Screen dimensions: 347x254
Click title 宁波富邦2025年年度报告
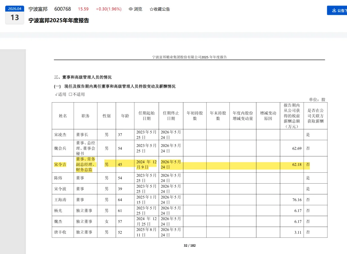tap(59, 20)
